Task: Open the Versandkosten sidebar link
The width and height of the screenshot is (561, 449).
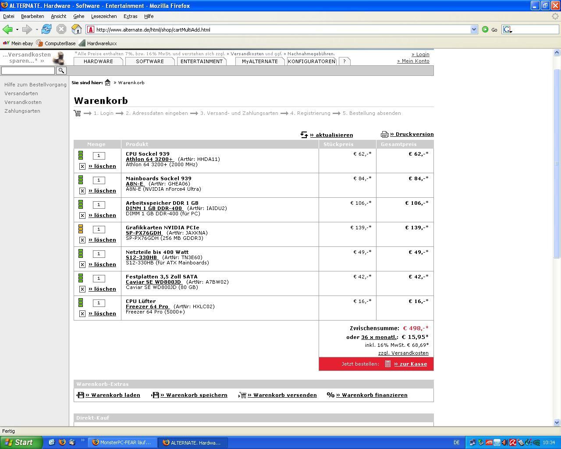Action: click(x=23, y=102)
